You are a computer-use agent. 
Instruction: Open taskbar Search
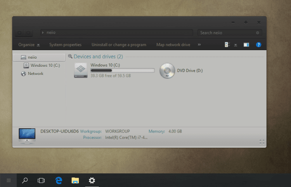click(x=25, y=180)
